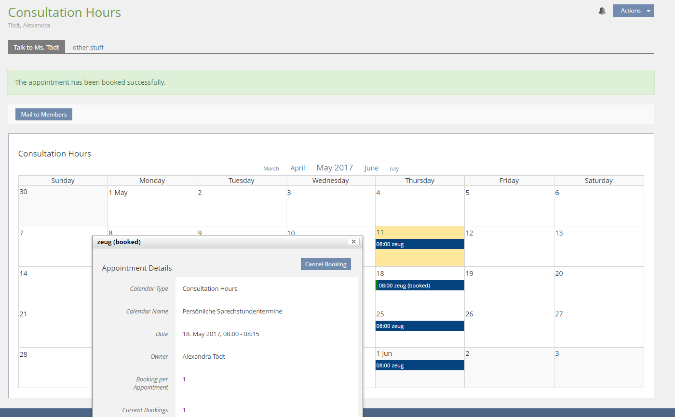675x417 pixels.
Task: Click the May 2017 month heading
Action: (335, 168)
